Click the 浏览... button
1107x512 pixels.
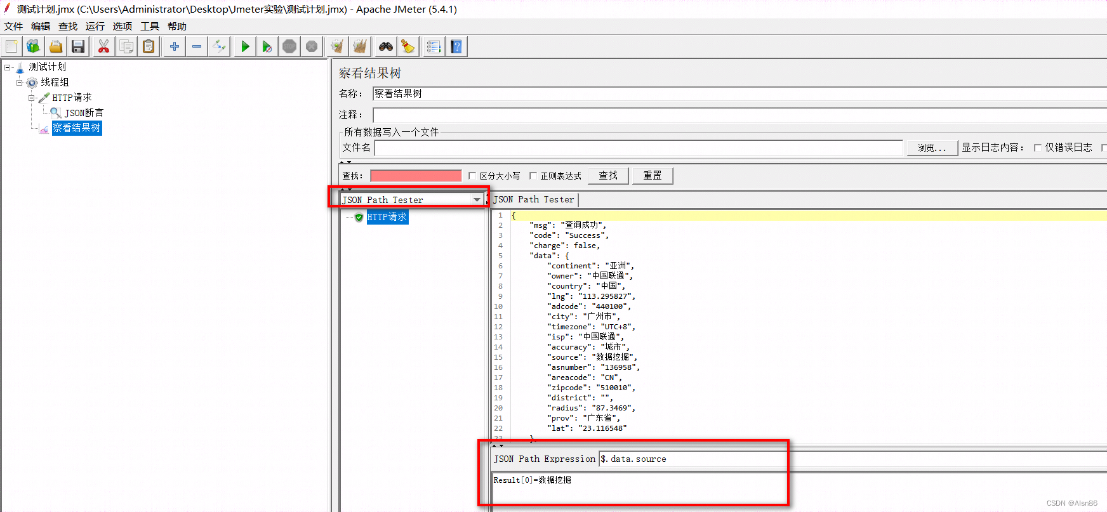pyautogui.click(x=932, y=148)
